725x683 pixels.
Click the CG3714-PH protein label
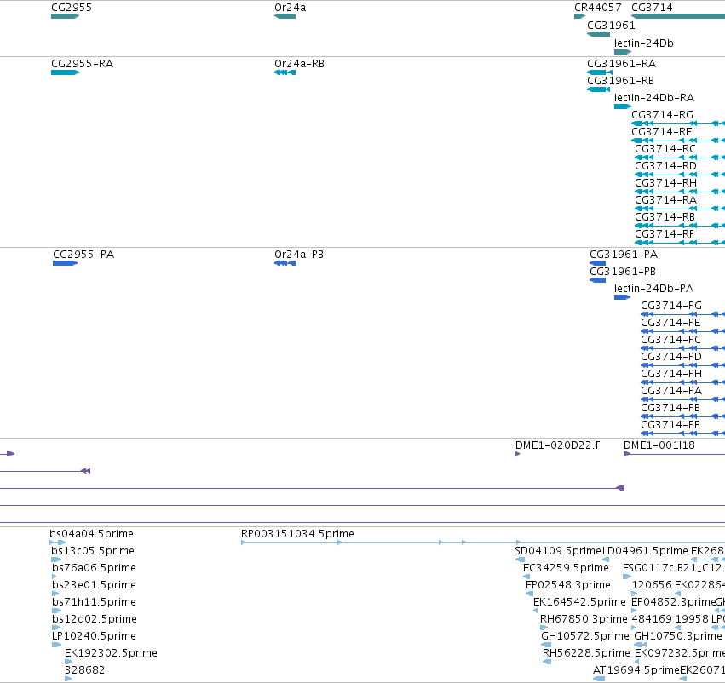click(671, 375)
